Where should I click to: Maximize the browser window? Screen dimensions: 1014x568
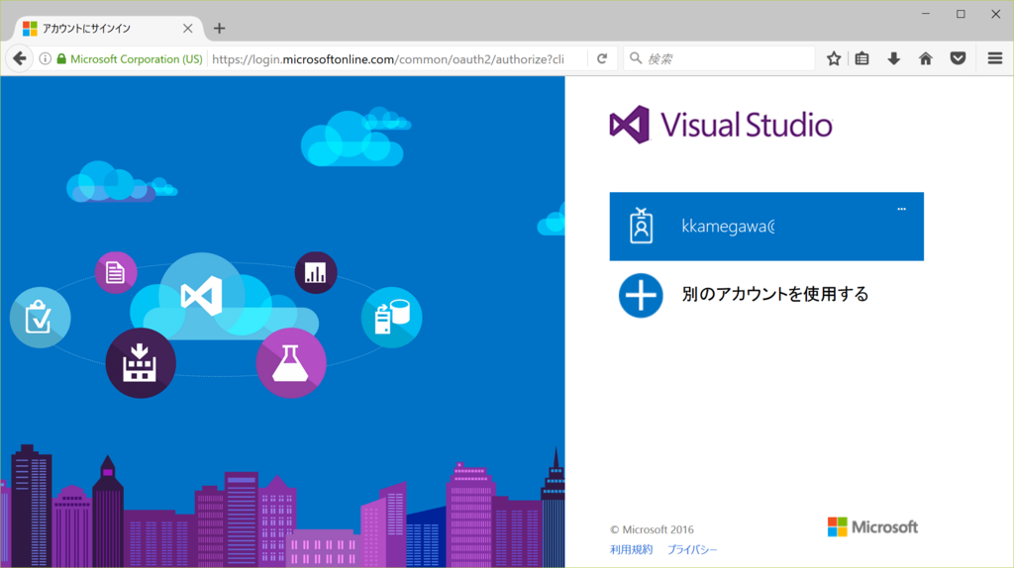pos(961,14)
